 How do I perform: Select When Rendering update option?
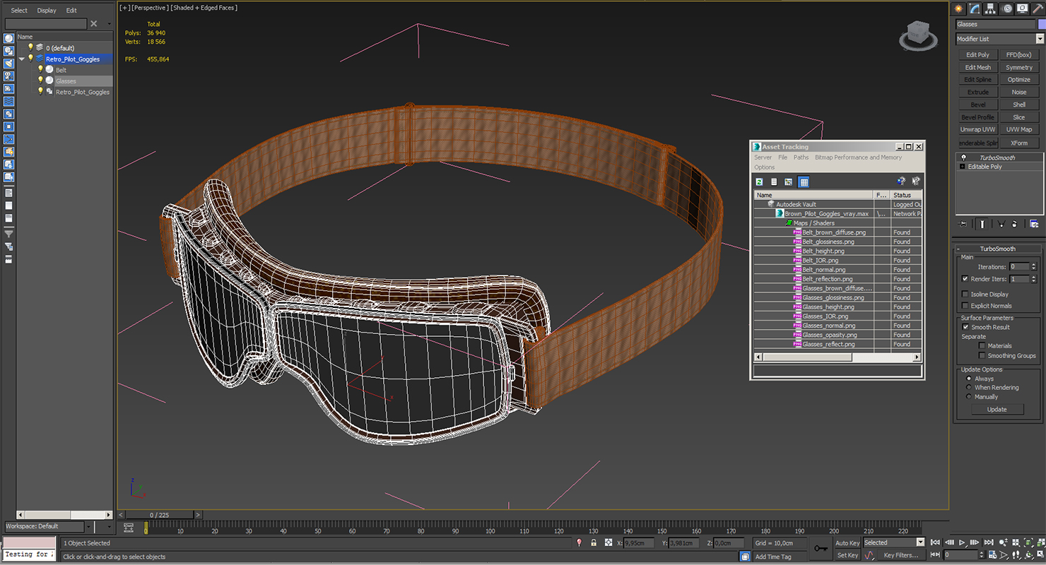click(x=969, y=388)
